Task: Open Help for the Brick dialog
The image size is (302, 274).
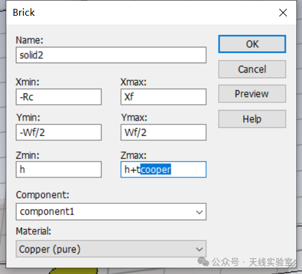Action: [252, 119]
